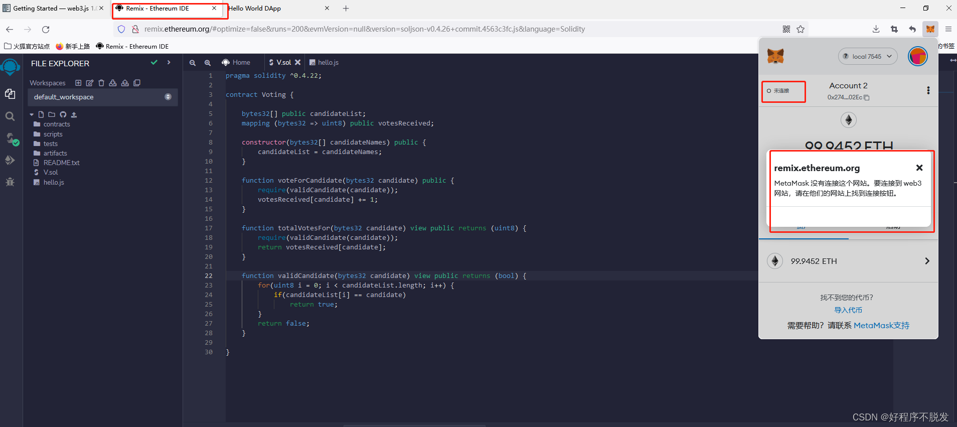957x427 pixels.
Task: Open 火狐官方站点 bookmark
Action: pos(27,46)
